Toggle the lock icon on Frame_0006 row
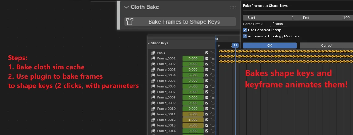 click(212, 86)
